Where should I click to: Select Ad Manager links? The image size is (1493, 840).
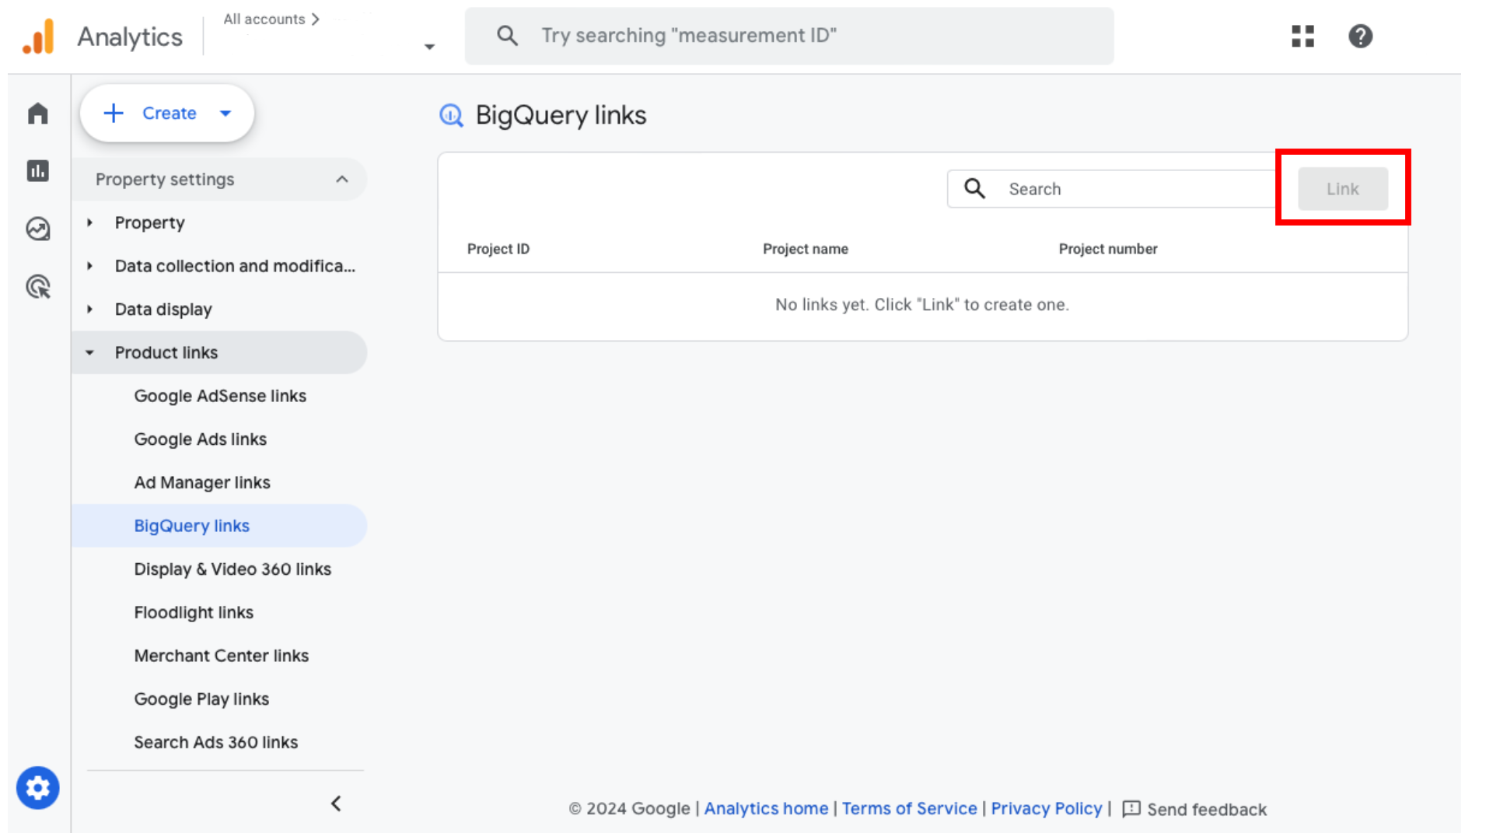(202, 482)
